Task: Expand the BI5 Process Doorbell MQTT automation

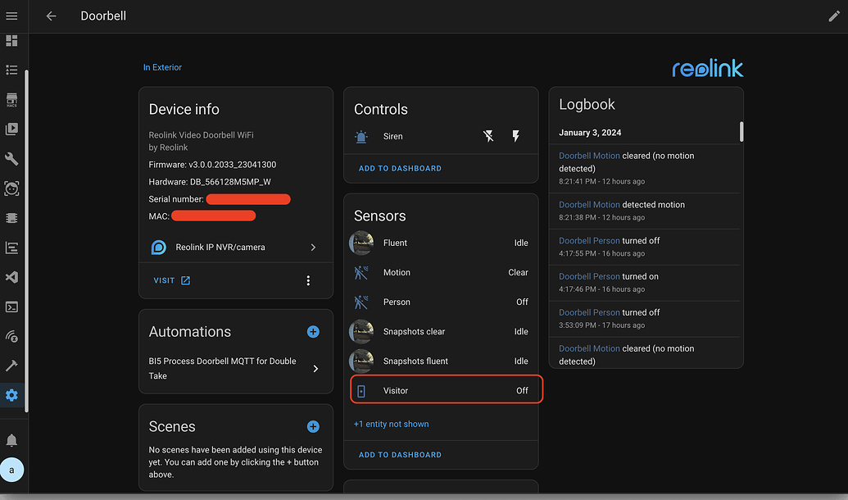Action: tap(314, 368)
